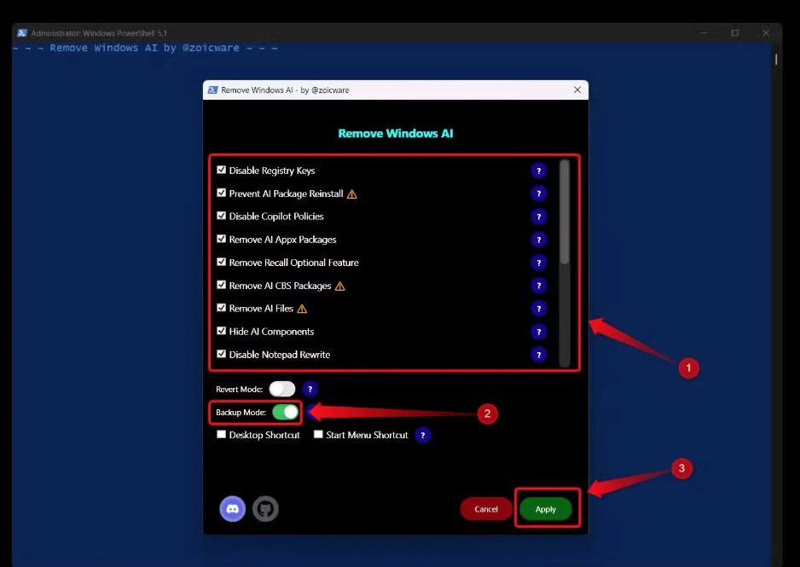The height and width of the screenshot is (567, 800).
Task: Turn on Revert Mode toggle
Action: [x=282, y=389]
